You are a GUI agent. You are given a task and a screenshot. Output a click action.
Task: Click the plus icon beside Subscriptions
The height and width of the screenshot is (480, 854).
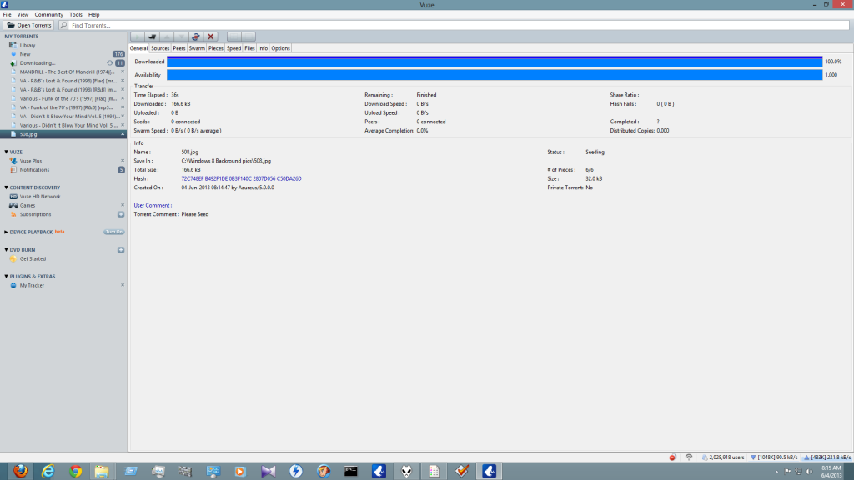point(121,214)
